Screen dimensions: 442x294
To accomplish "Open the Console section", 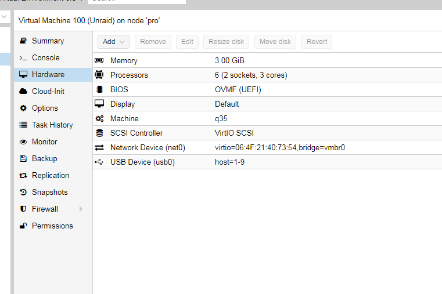I will (x=46, y=57).
